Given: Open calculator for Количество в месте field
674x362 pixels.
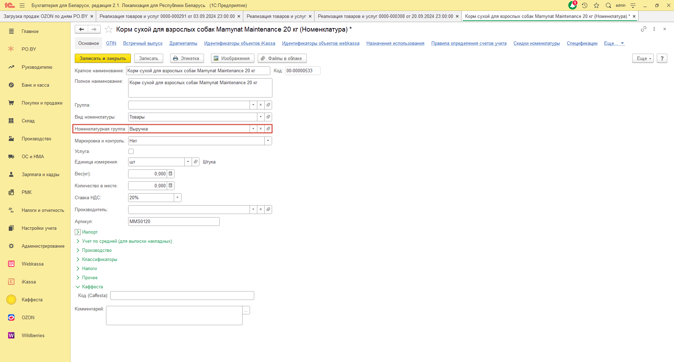Looking at the screenshot, I should (171, 186).
